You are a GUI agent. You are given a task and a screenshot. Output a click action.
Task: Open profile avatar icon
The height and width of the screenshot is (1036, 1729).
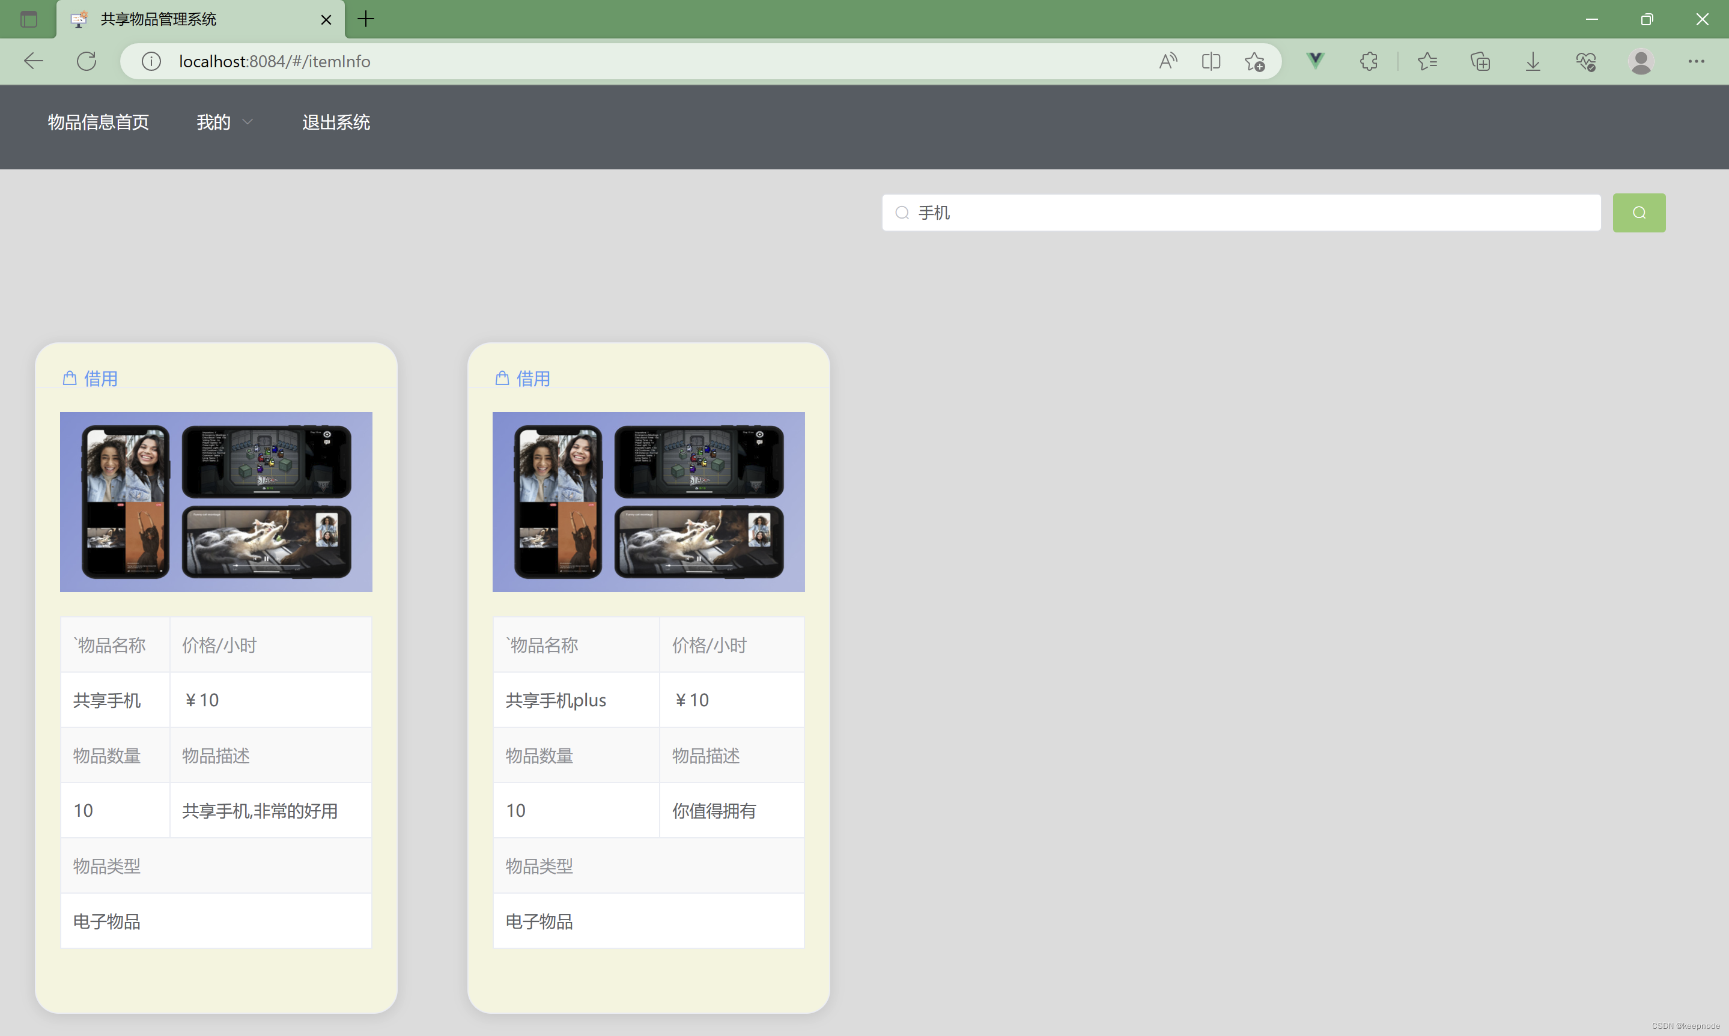pos(1640,61)
